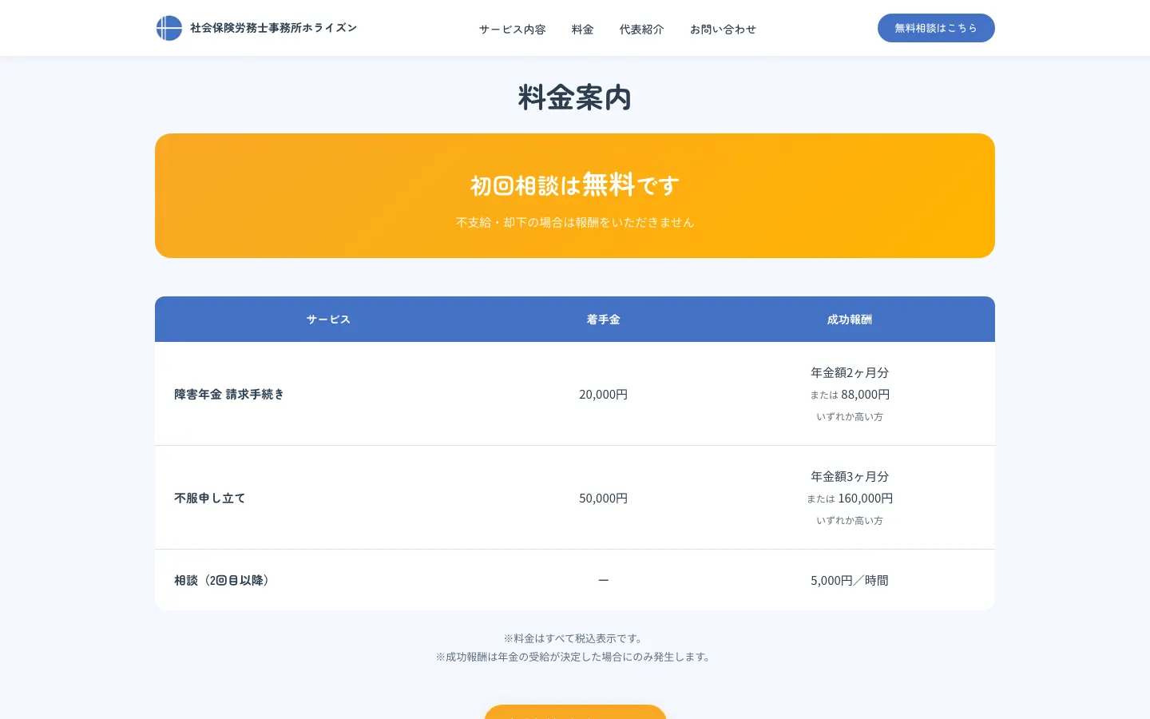Click the 着手金 column header

pyautogui.click(x=604, y=320)
